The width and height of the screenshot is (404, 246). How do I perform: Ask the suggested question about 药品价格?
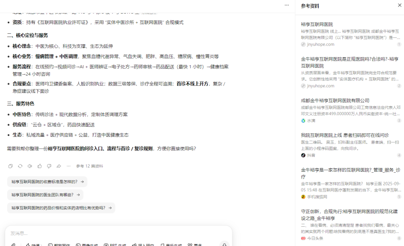coord(61,208)
